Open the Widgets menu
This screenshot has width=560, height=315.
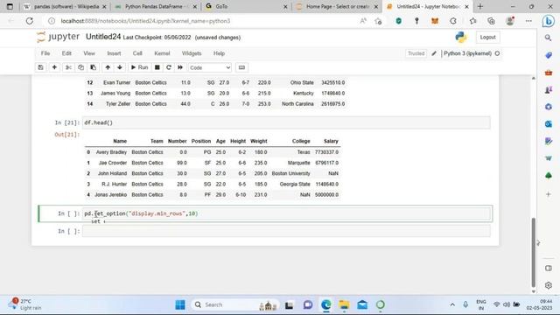(x=192, y=53)
